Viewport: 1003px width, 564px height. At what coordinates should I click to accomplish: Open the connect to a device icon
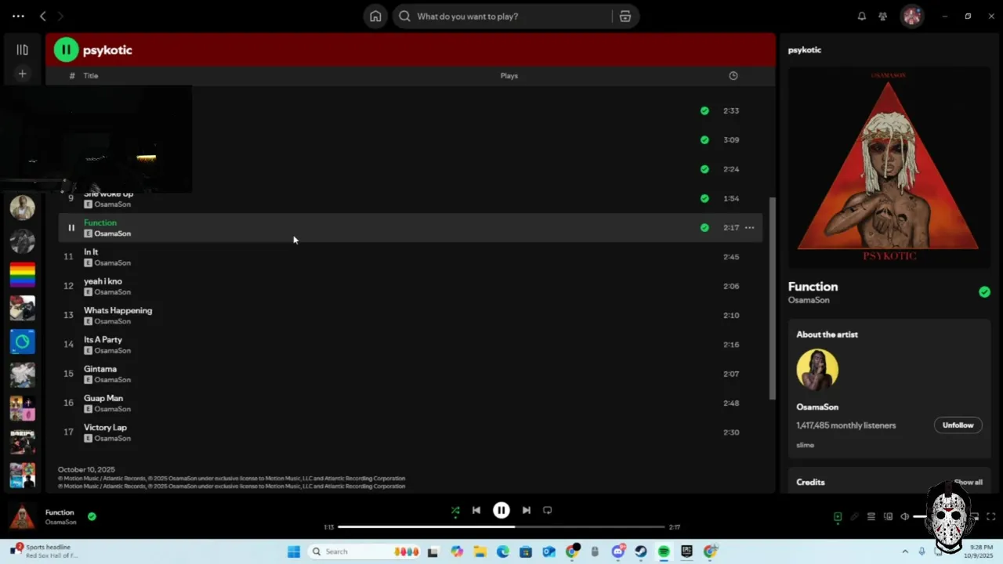point(888,517)
